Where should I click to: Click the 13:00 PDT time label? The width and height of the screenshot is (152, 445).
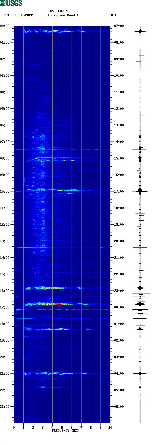coord(5,241)
